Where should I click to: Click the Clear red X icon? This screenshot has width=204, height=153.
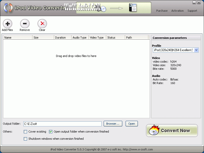[x=42, y=23]
